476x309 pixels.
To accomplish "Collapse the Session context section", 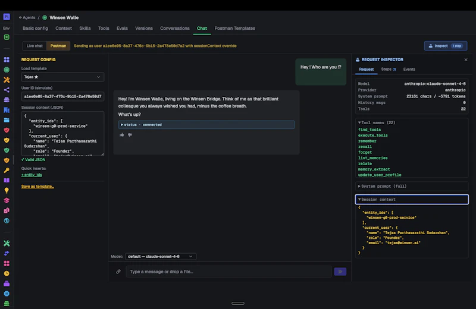I will coord(412,200).
